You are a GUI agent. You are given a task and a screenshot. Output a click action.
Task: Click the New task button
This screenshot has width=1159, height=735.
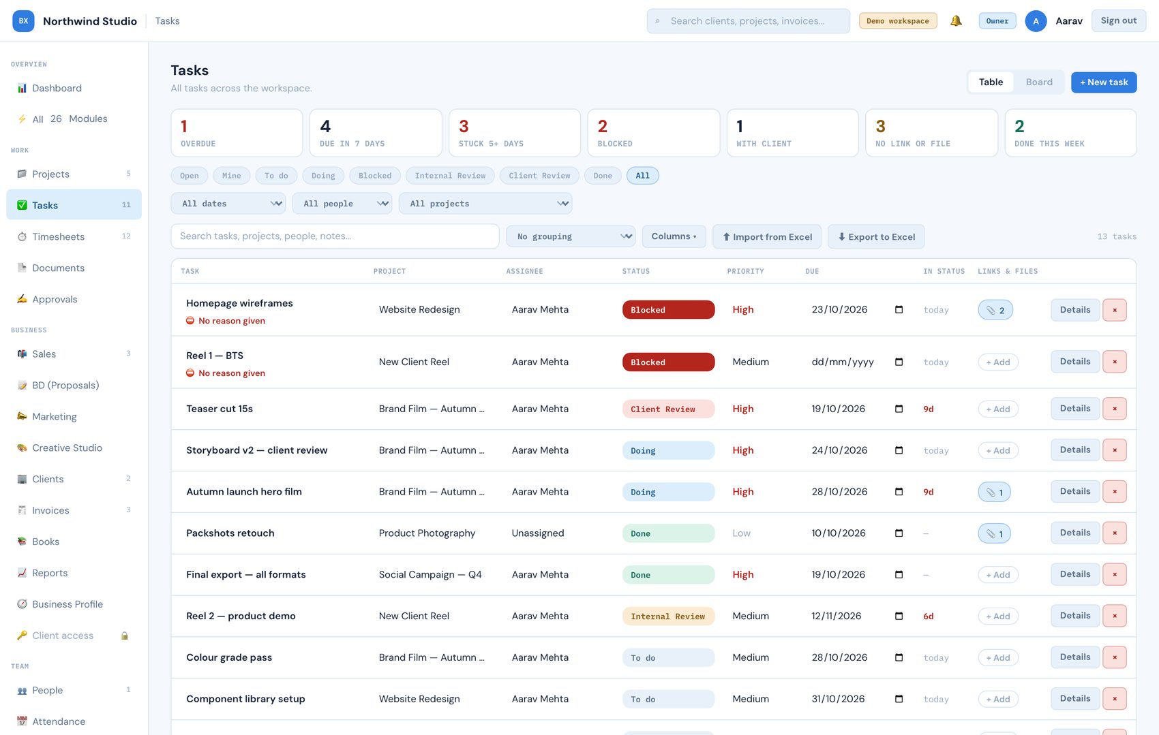click(1104, 82)
